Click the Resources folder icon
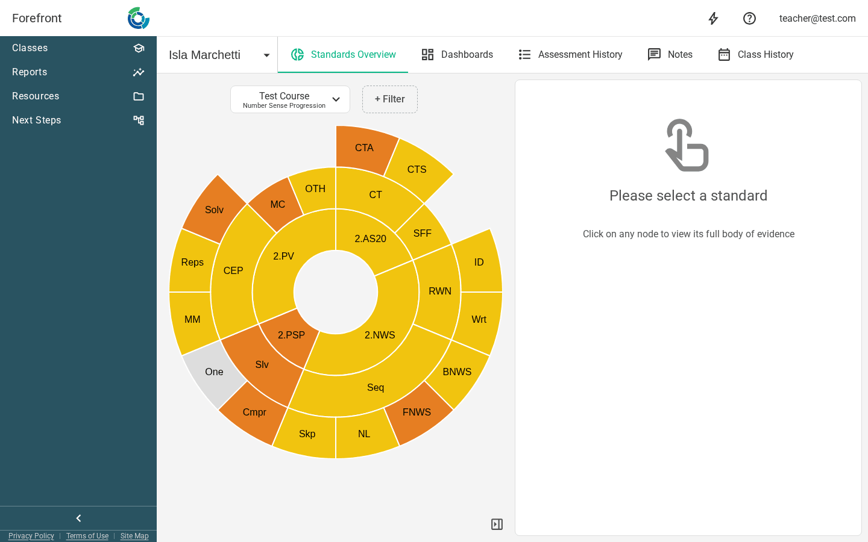The height and width of the screenshot is (542, 868). point(139,96)
